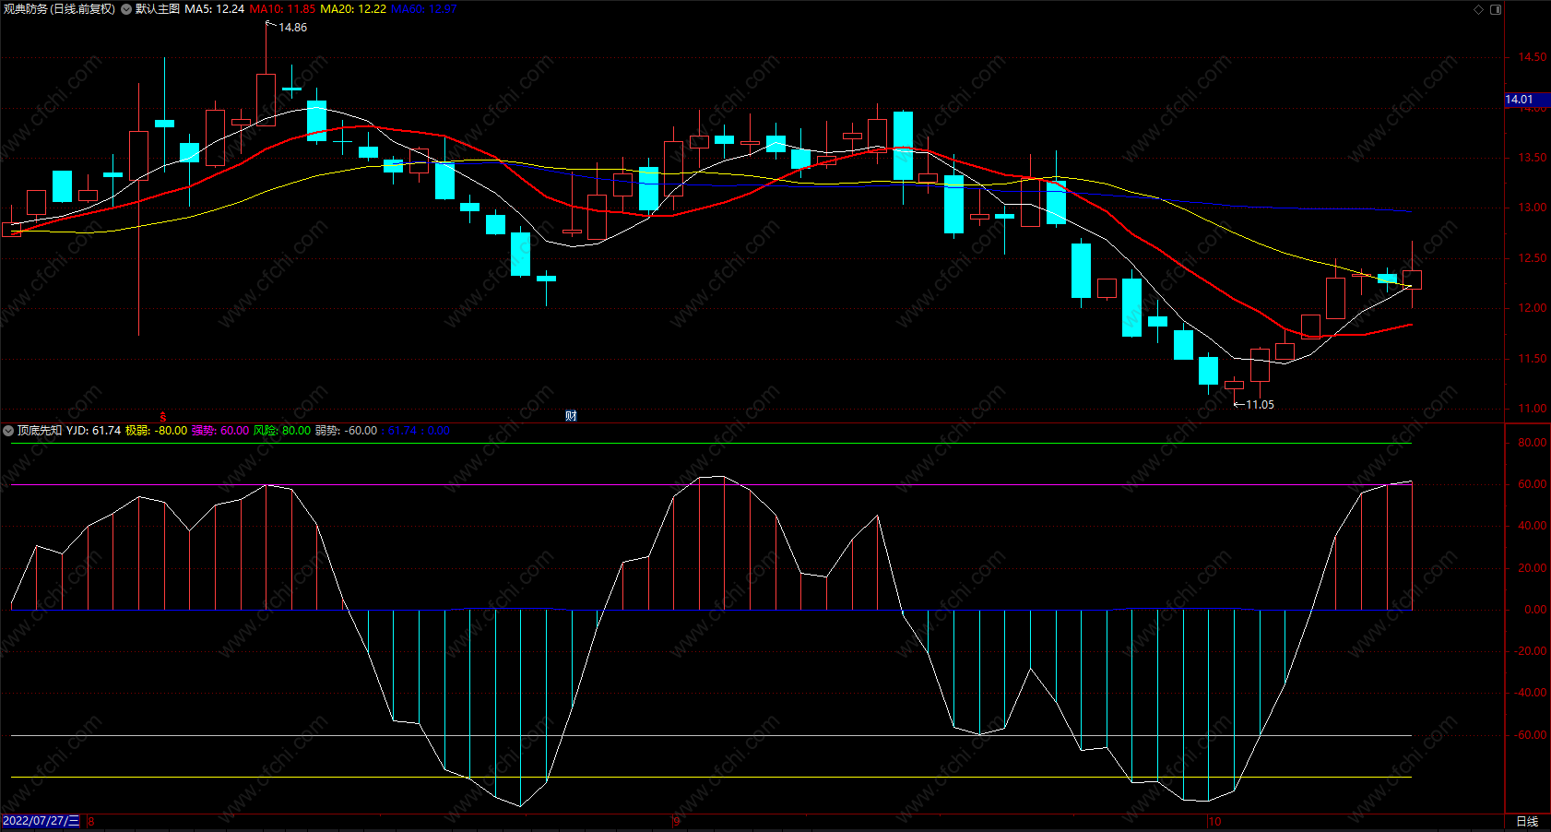Click the 11.05 low price arrow label
The image size is (1551, 832).
click(1258, 405)
